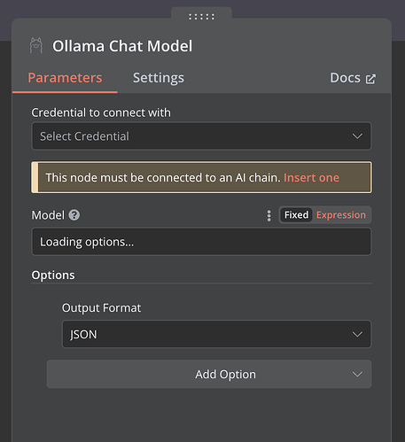Open the Select Credential dropdown

click(x=201, y=136)
